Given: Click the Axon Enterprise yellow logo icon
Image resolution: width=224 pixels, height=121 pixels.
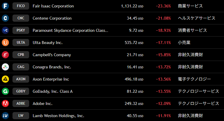Looking at the screenshot, I should coord(5,79).
